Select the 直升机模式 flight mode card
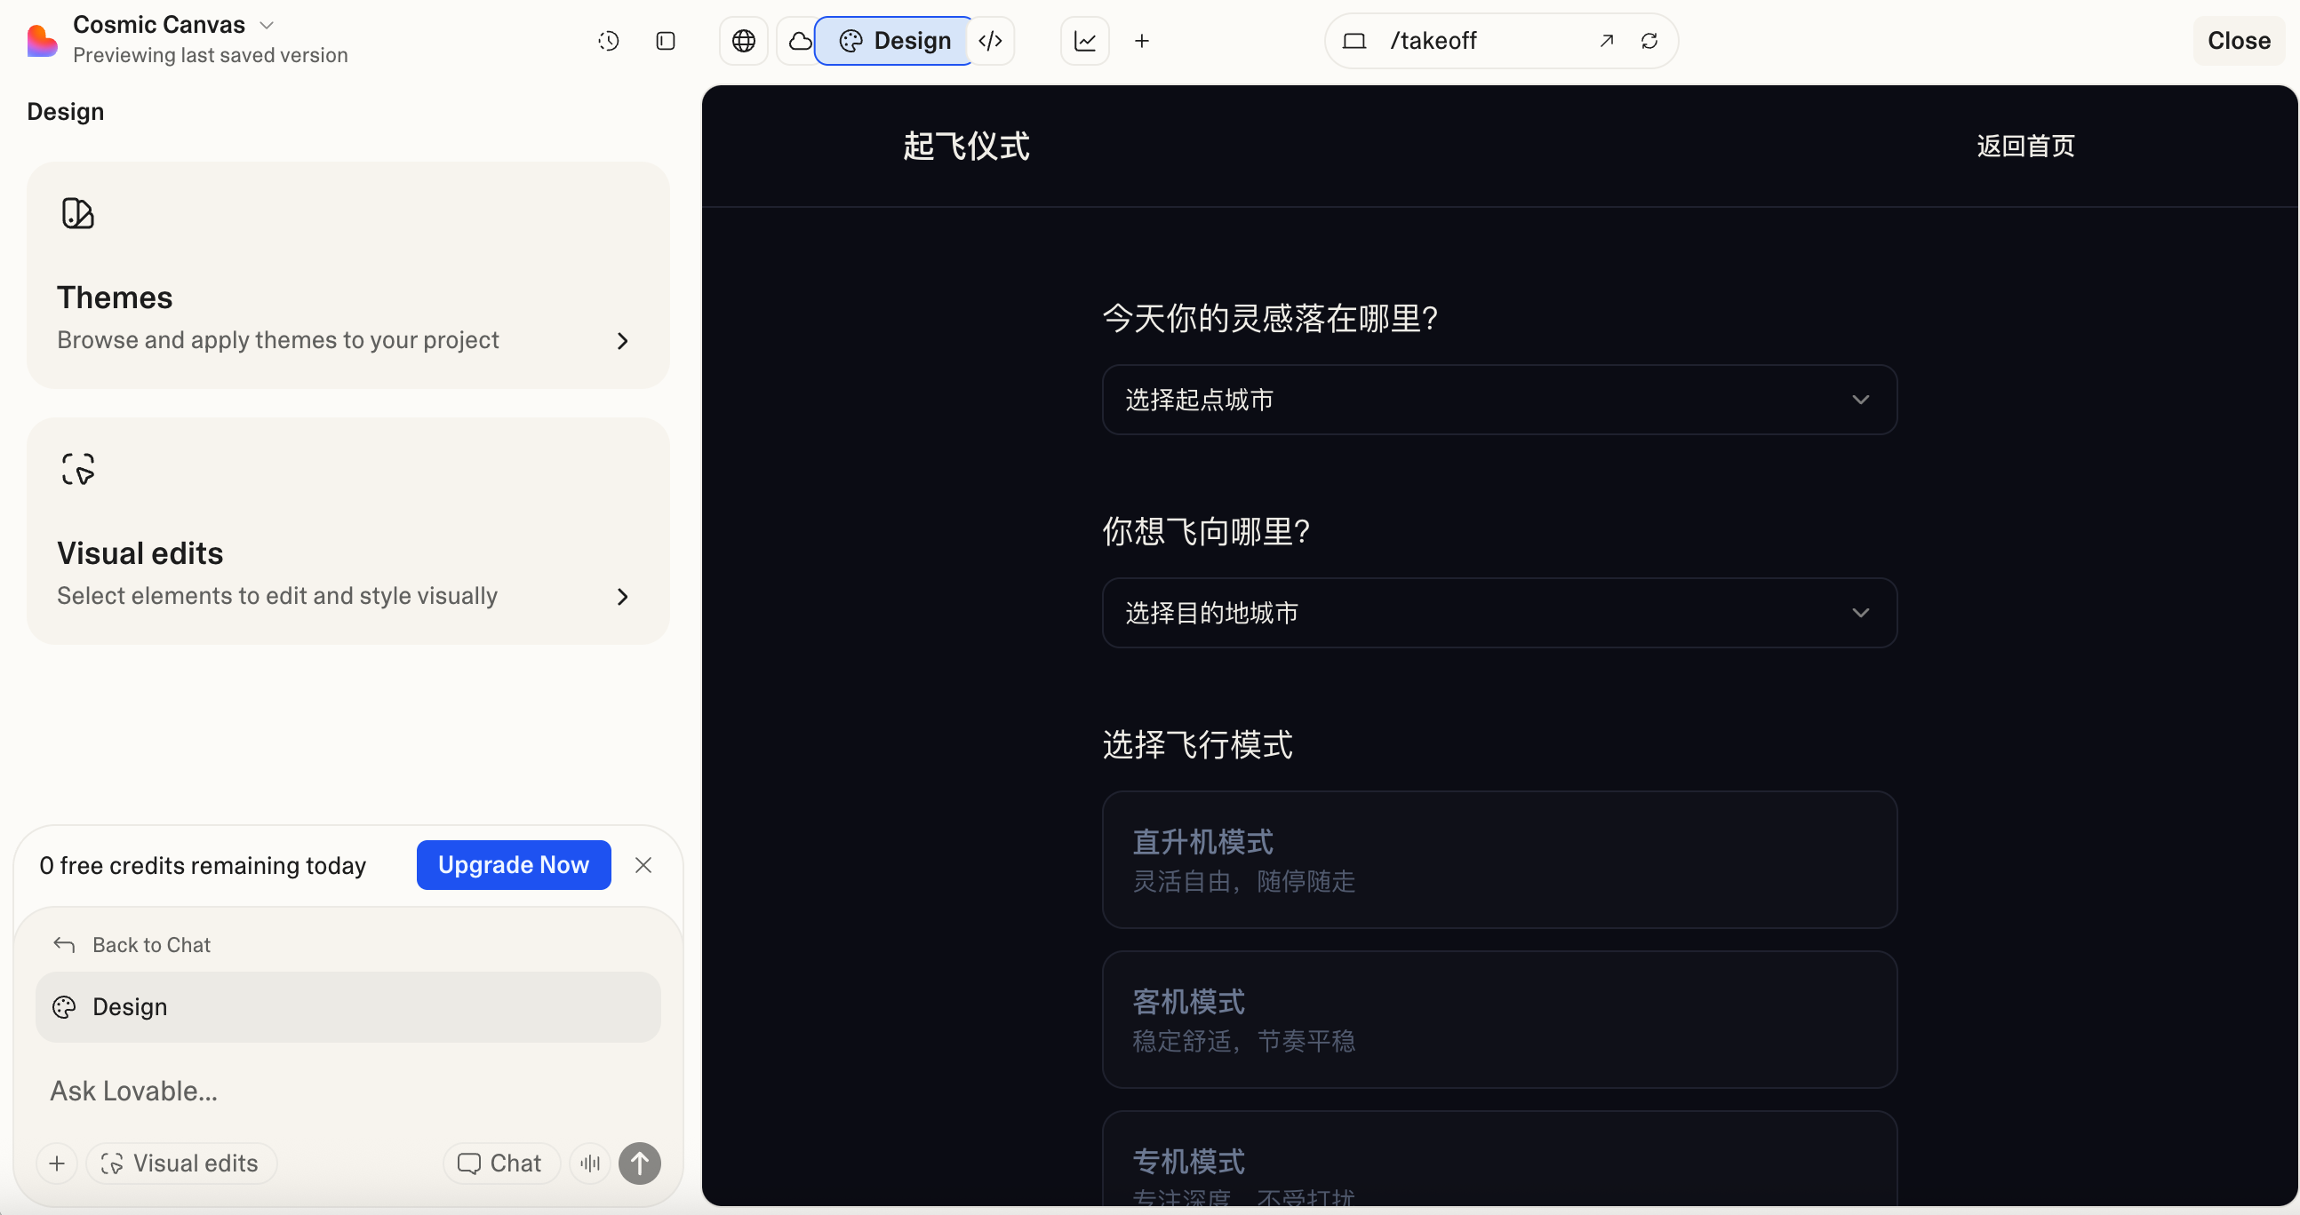This screenshot has width=2300, height=1215. (x=1498, y=859)
